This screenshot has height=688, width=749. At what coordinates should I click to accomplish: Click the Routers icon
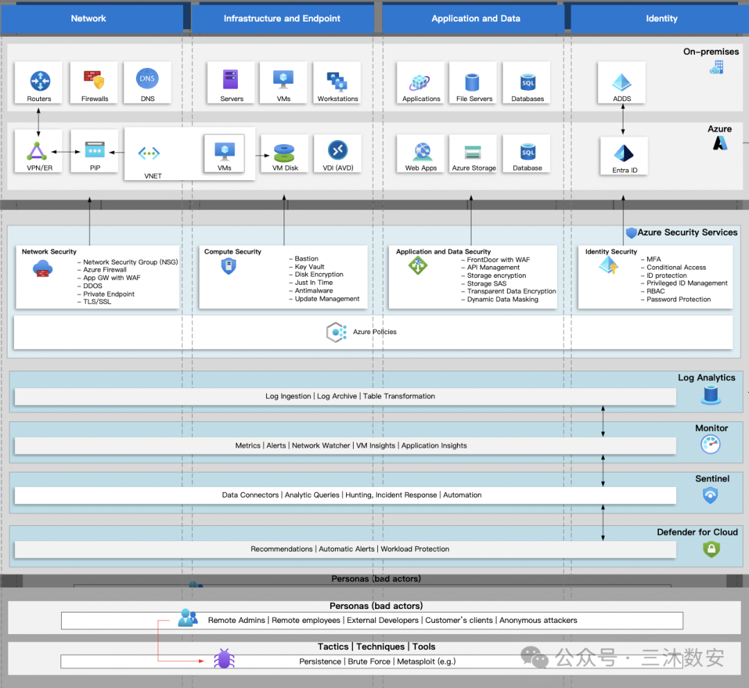[x=40, y=80]
